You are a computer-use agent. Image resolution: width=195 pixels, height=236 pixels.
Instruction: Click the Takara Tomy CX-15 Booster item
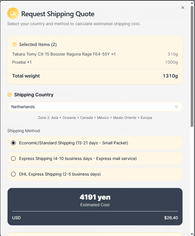coord(64,54)
